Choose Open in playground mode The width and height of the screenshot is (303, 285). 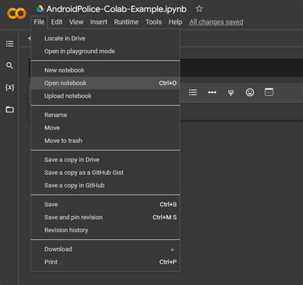click(x=105, y=51)
